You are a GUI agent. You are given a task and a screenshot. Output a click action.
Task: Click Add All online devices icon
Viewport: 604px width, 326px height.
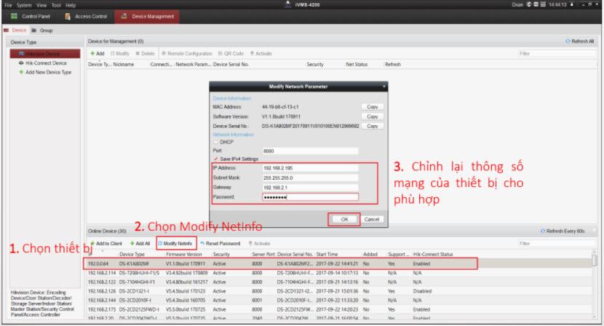tap(132, 242)
